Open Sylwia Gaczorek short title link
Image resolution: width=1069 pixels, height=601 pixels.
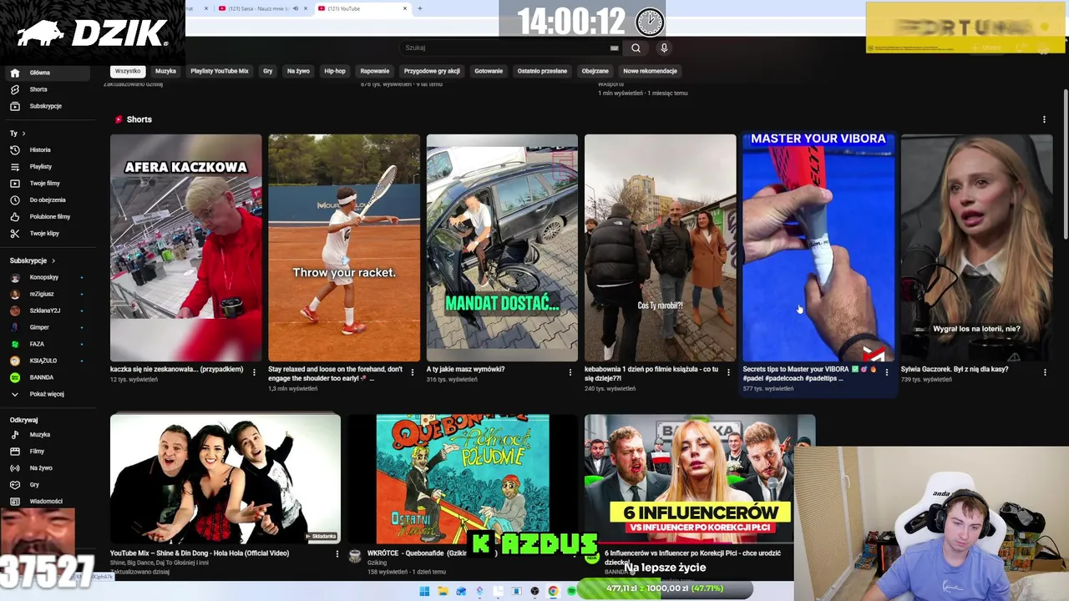tap(955, 369)
